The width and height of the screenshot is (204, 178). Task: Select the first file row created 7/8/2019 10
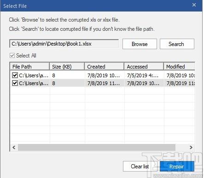[x=104, y=75]
